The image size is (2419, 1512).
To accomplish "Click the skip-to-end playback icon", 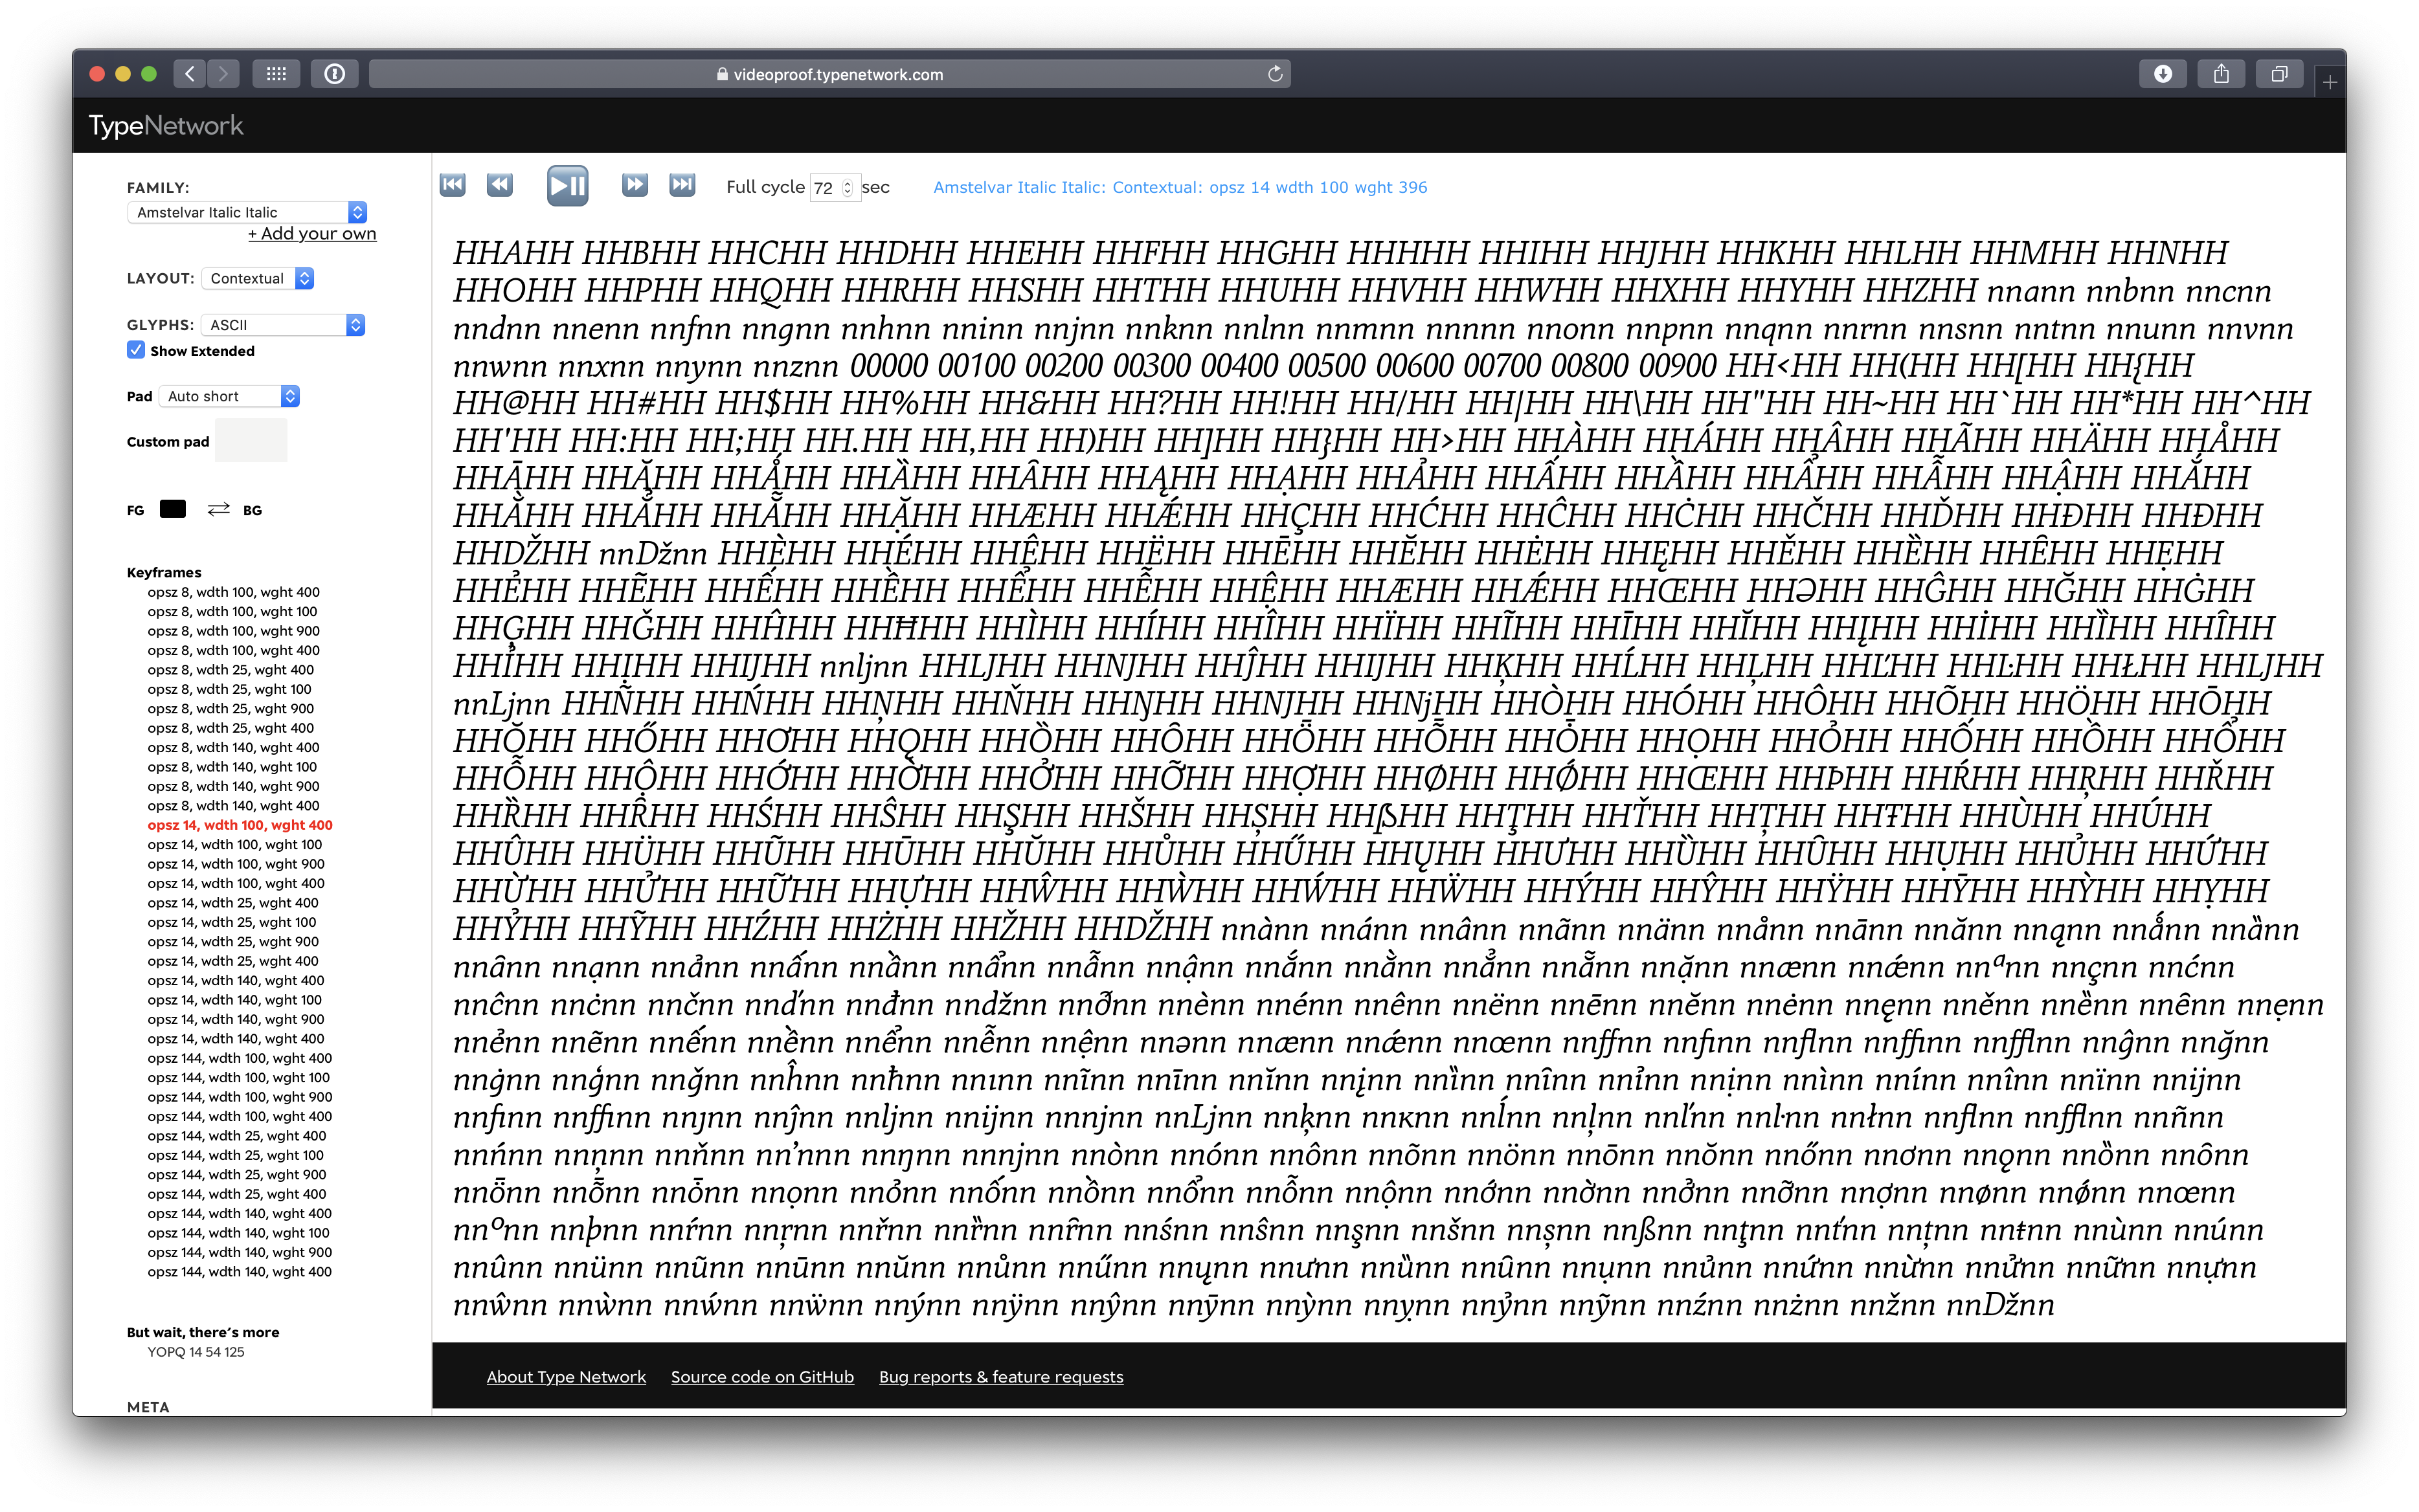I will 681,185.
